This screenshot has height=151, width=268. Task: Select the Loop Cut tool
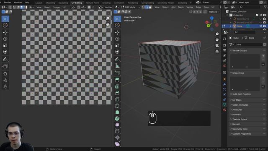pyautogui.click(x=117, y=99)
